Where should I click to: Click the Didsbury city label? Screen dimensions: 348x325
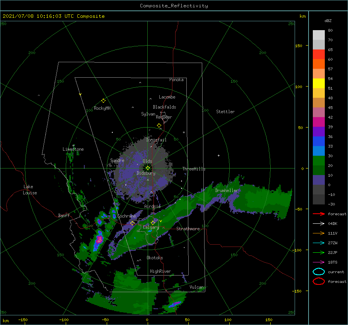[x=146, y=173]
